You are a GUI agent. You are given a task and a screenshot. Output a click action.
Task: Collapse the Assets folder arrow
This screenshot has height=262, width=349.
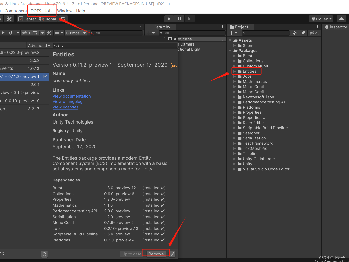pyautogui.click(x=230, y=40)
